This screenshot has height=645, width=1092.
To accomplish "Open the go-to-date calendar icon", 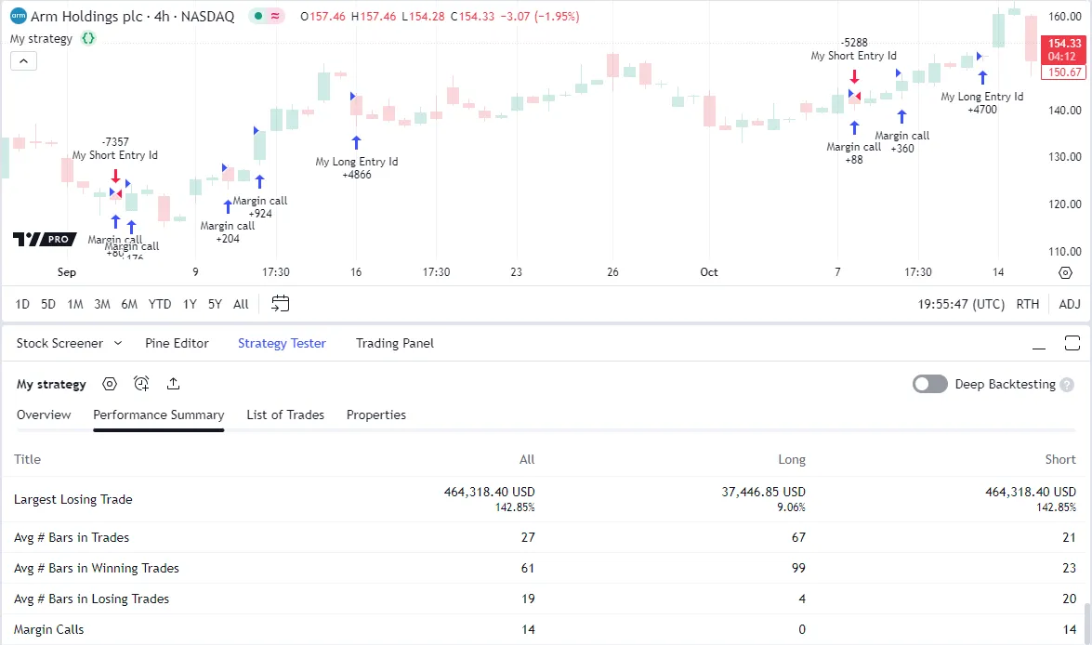I will (x=281, y=304).
